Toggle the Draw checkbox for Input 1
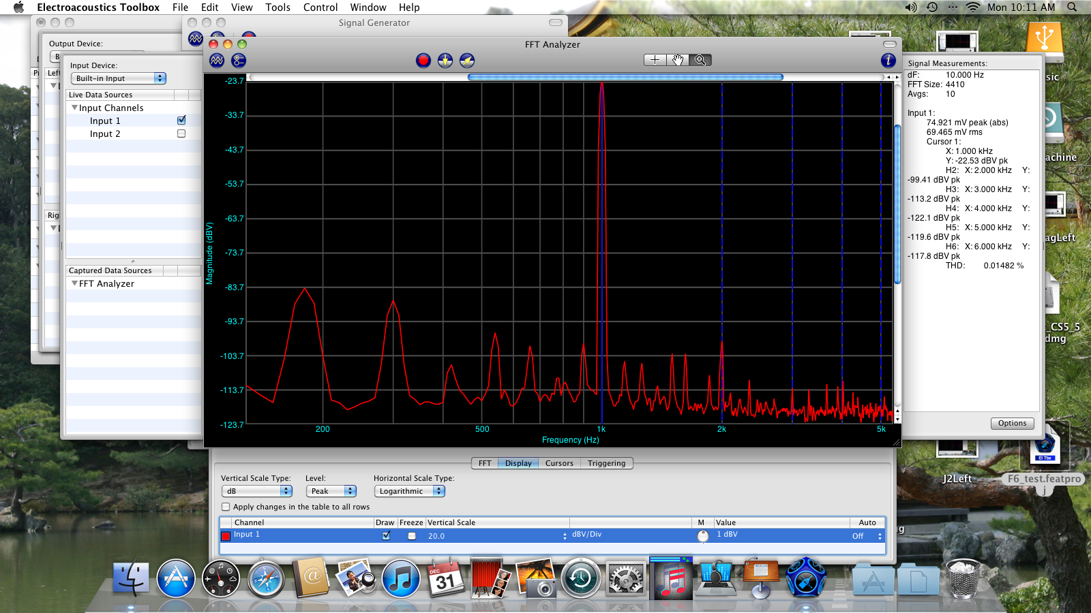 386,535
